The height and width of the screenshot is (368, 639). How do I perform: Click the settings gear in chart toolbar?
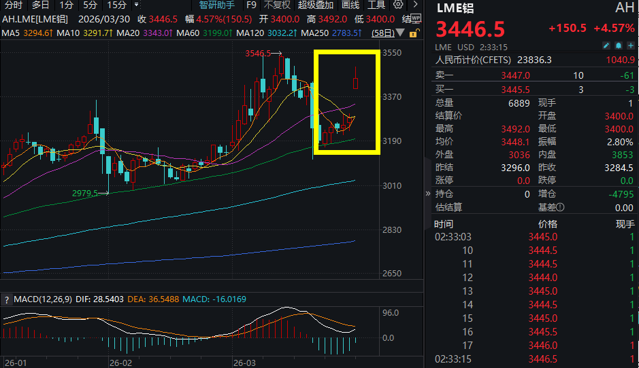click(398, 5)
